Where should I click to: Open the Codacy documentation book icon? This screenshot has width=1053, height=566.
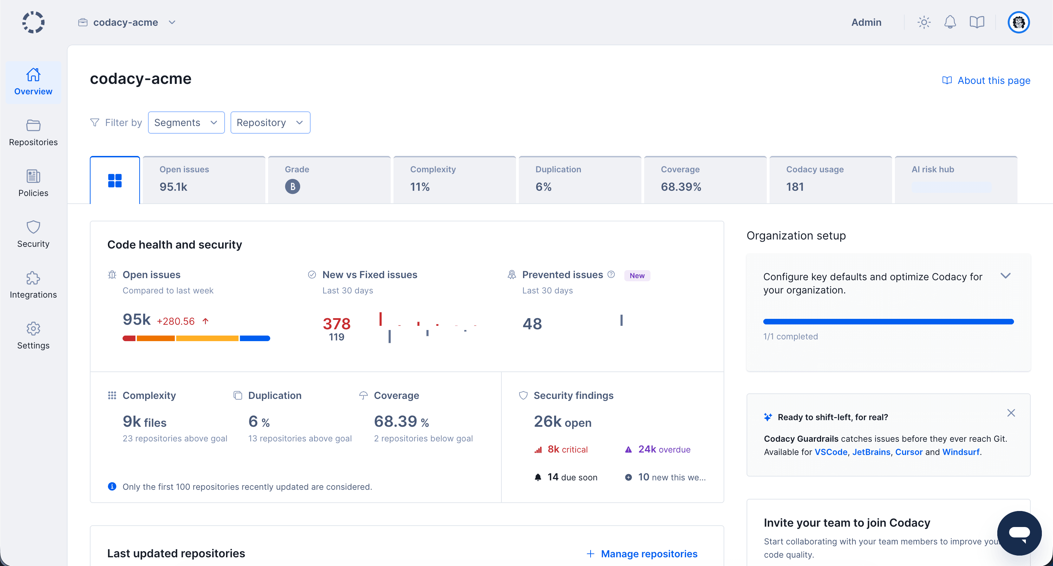point(977,22)
